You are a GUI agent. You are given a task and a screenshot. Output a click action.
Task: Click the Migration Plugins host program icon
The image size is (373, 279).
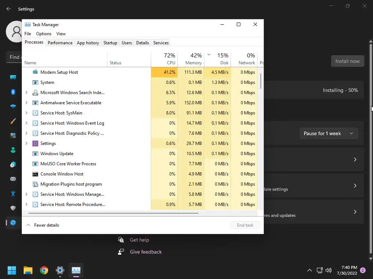[35, 184]
